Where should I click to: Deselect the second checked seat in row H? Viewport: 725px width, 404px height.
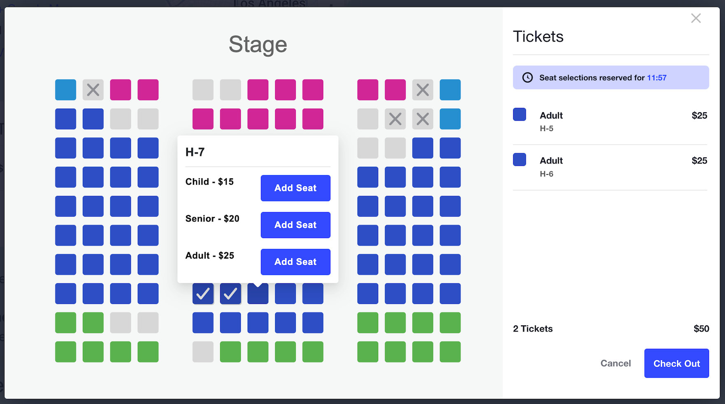click(230, 294)
